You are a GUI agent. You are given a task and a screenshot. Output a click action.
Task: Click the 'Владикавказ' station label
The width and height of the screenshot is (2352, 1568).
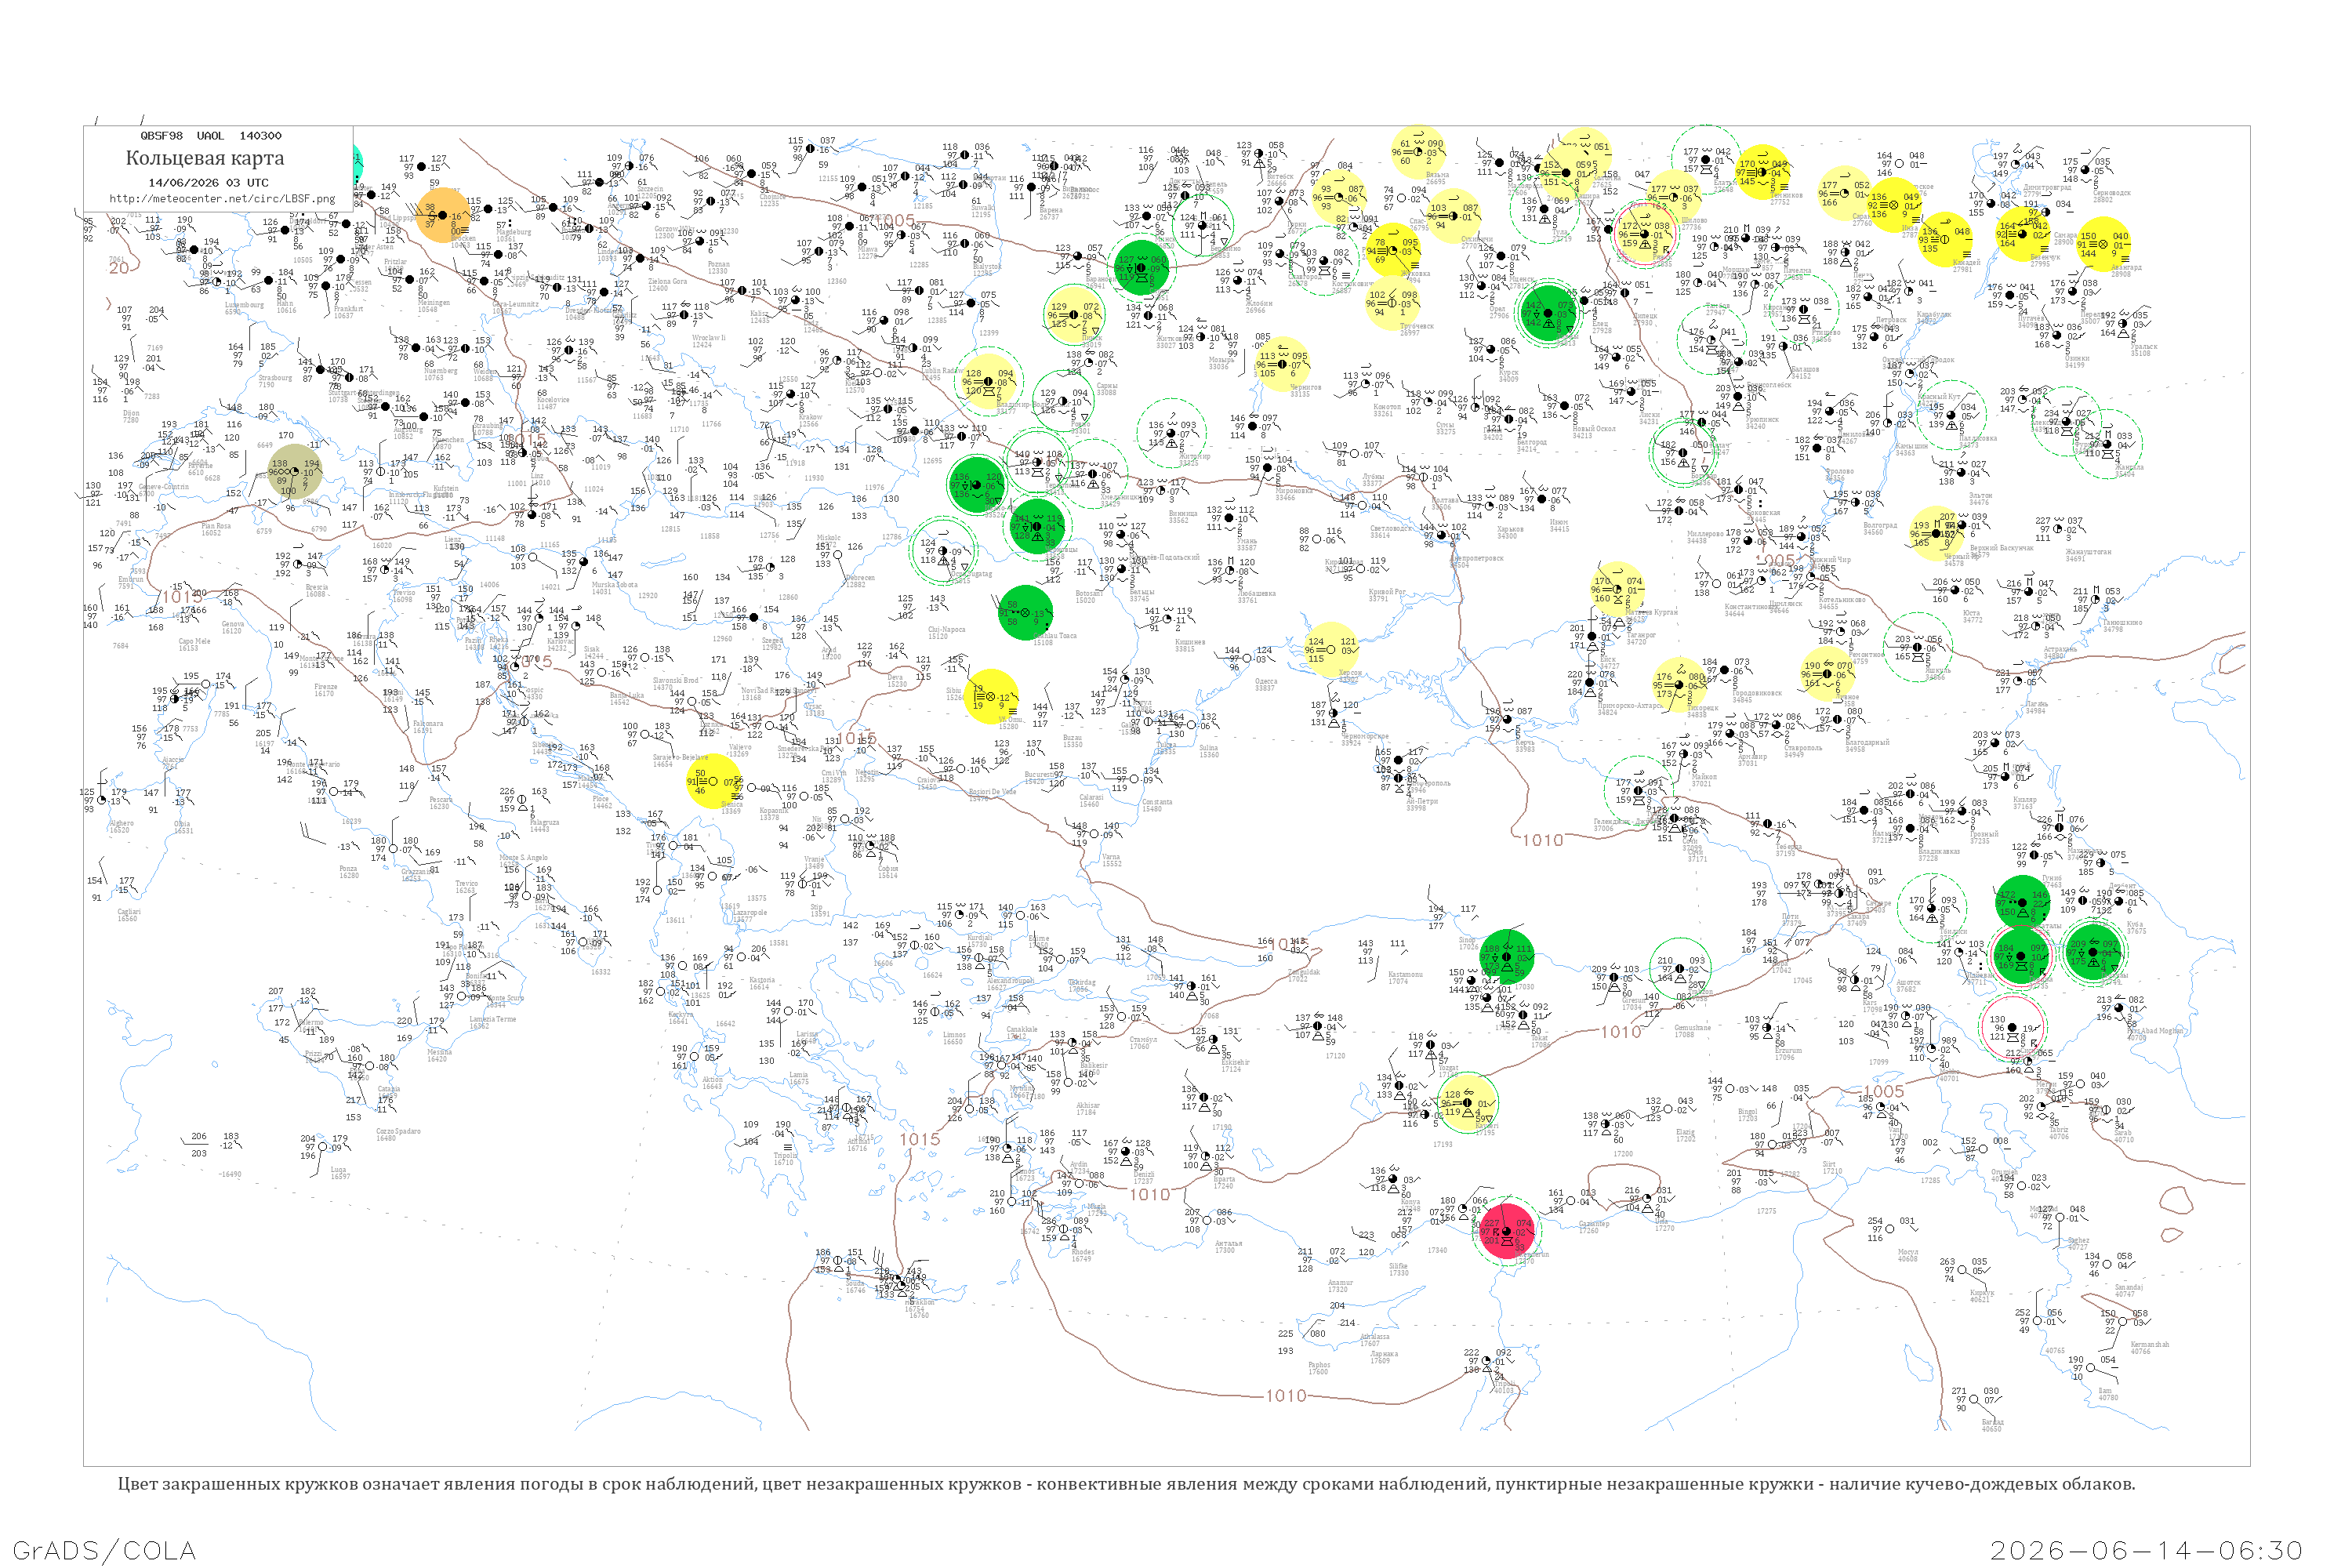pos(1940,851)
